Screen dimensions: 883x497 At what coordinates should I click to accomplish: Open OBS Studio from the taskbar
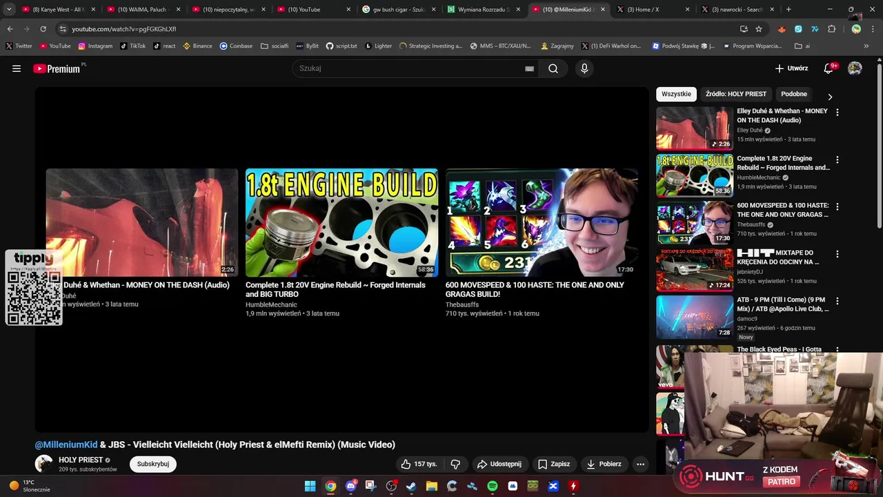pyautogui.click(x=391, y=486)
